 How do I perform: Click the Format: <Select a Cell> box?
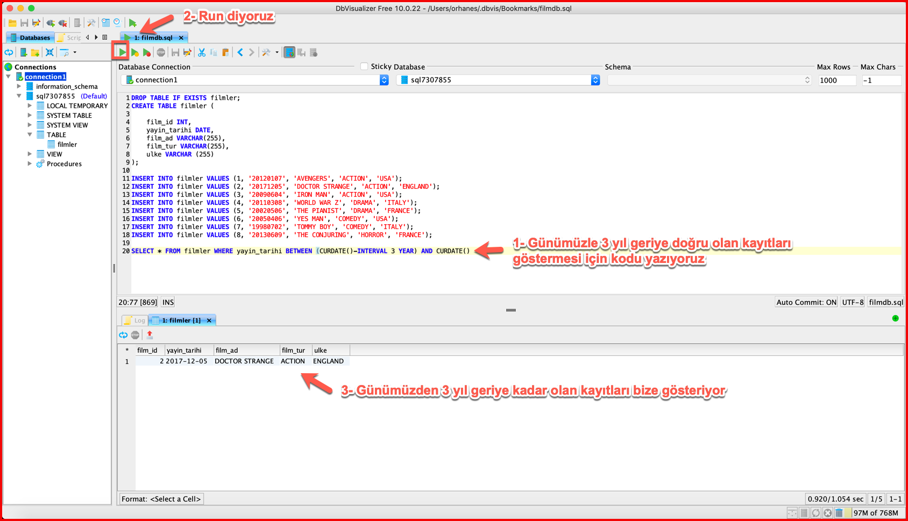click(x=161, y=499)
